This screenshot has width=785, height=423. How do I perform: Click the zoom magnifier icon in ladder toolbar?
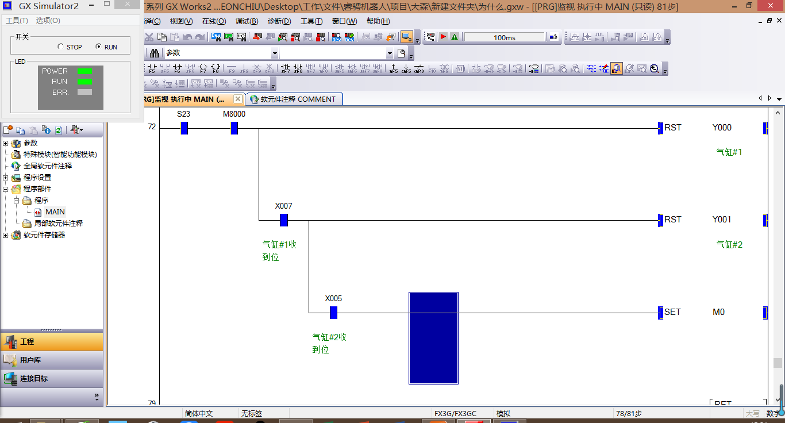[655, 69]
